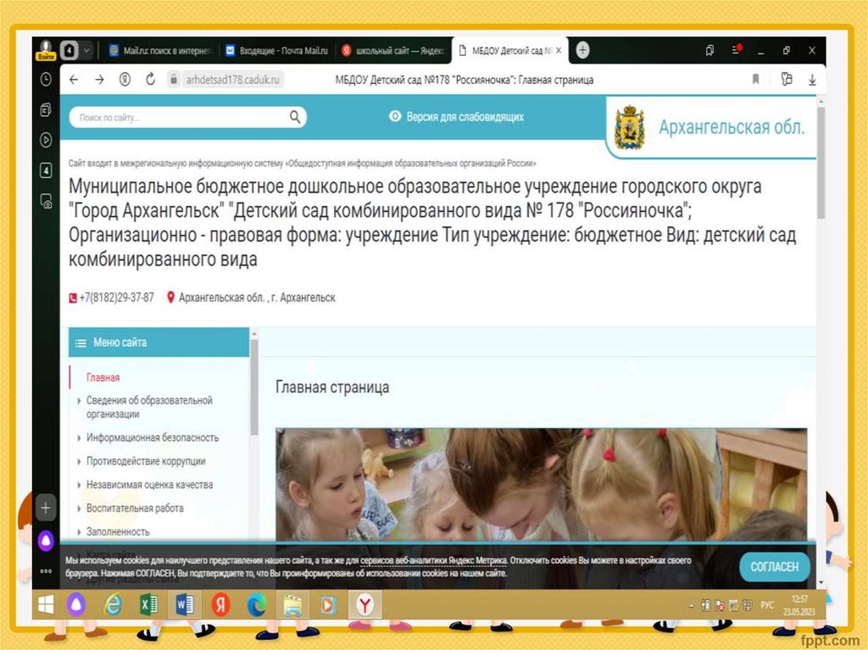Image resolution: width=868 pixels, height=650 pixels.
Task: Click the Yandex home Я icon in toolbar
Action: click(x=125, y=80)
